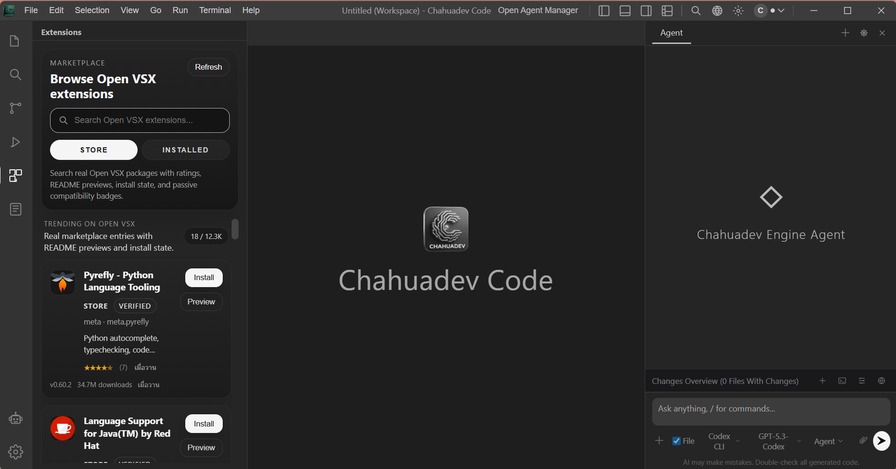Expand the Agent mode dropdown
Screen dimensions: 896x469
(828, 440)
